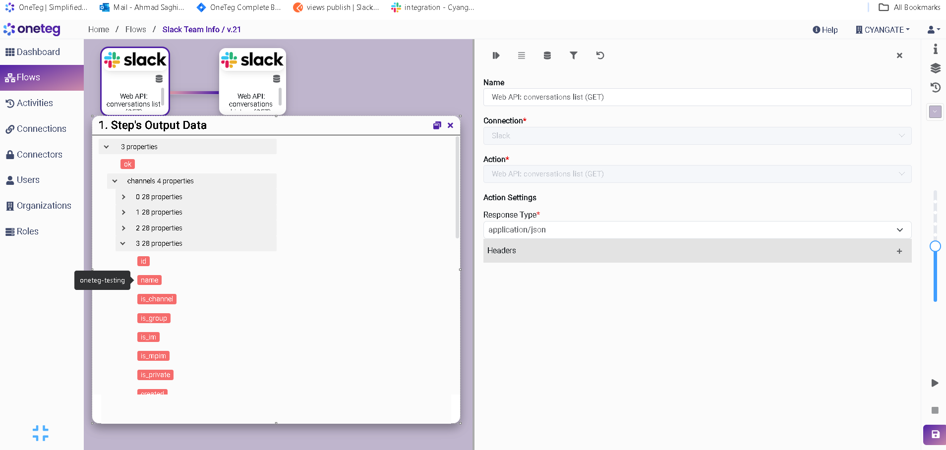The height and width of the screenshot is (450, 946).
Task: Go to Connections in the sidebar
Action: click(x=41, y=129)
